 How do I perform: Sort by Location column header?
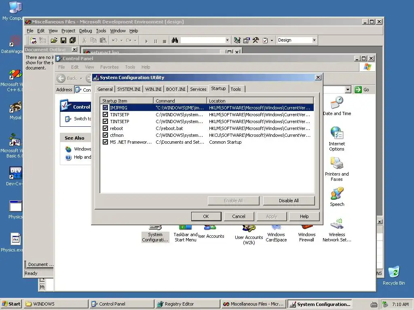(260, 101)
